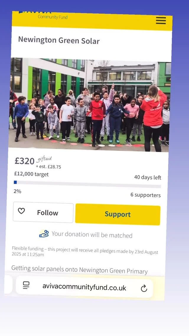Click the giftaid logo

tap(45, 159)
